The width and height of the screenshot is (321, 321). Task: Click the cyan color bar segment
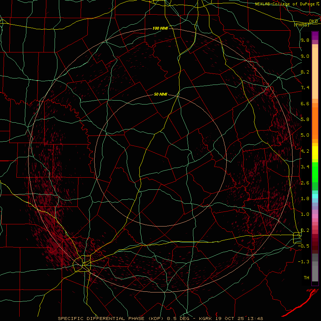coord(315,196)
